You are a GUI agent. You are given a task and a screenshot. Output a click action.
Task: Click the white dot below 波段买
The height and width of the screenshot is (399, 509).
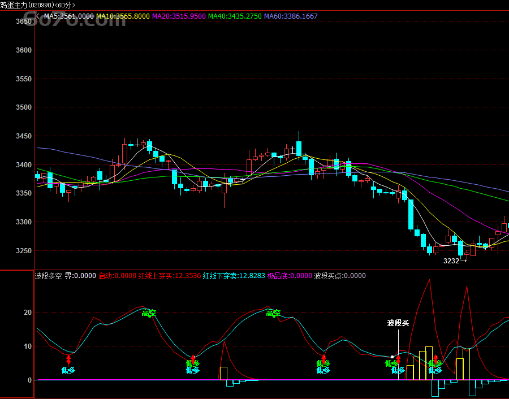[392, 357]
